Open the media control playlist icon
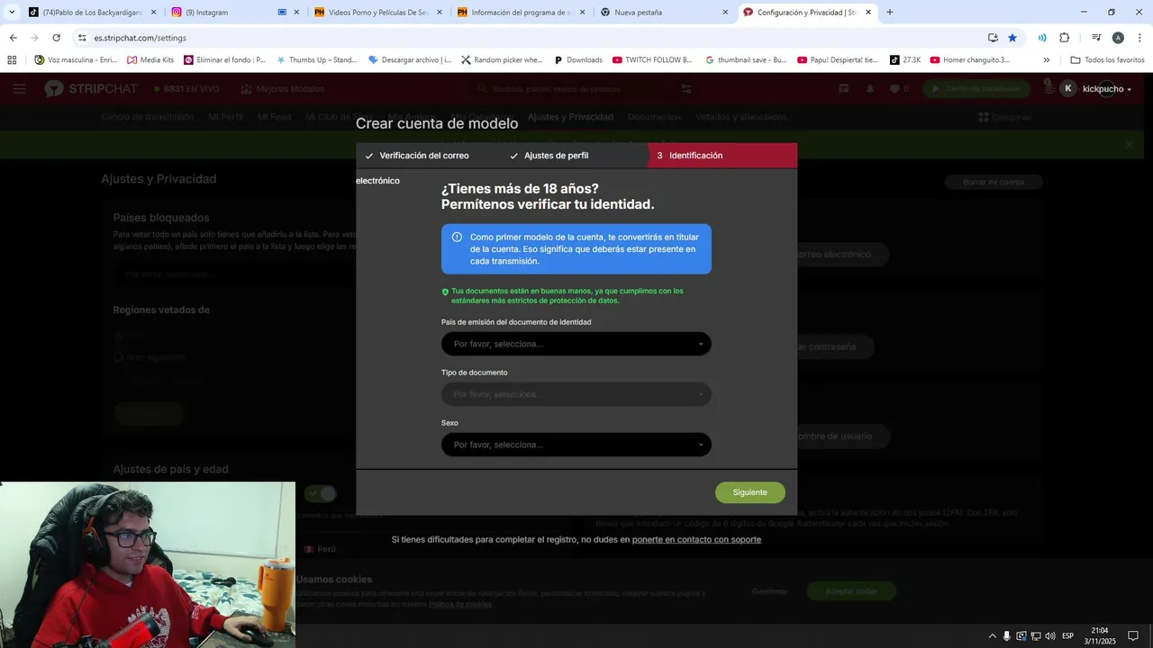The height and width of the screenshot is (648, 1153). (1096, 38)
